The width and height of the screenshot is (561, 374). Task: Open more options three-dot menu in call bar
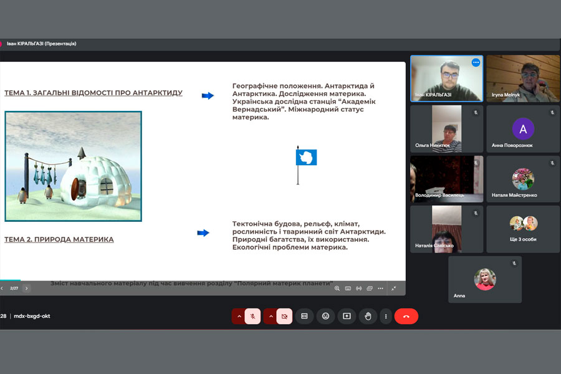(x=385, y=316)
